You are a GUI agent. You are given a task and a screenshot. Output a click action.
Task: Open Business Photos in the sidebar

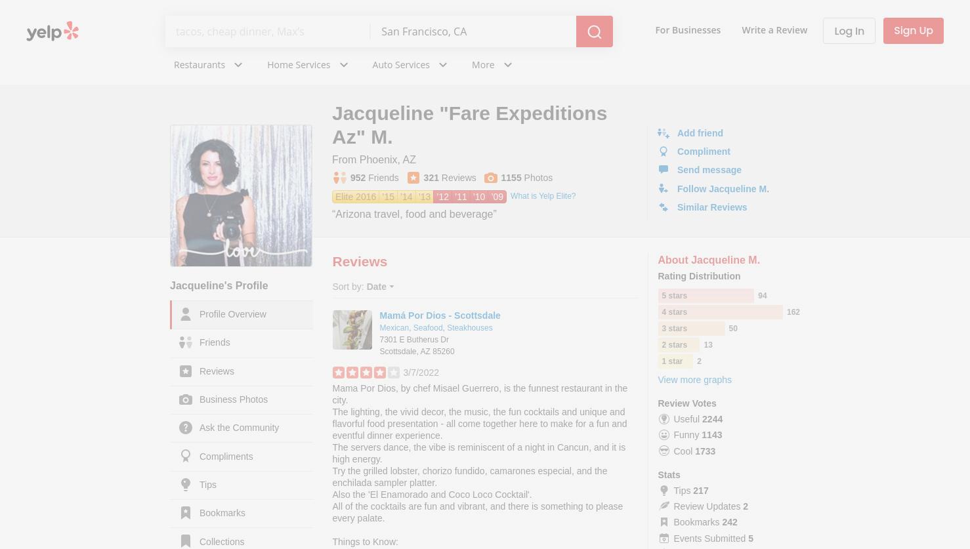[x=242, y=399]
